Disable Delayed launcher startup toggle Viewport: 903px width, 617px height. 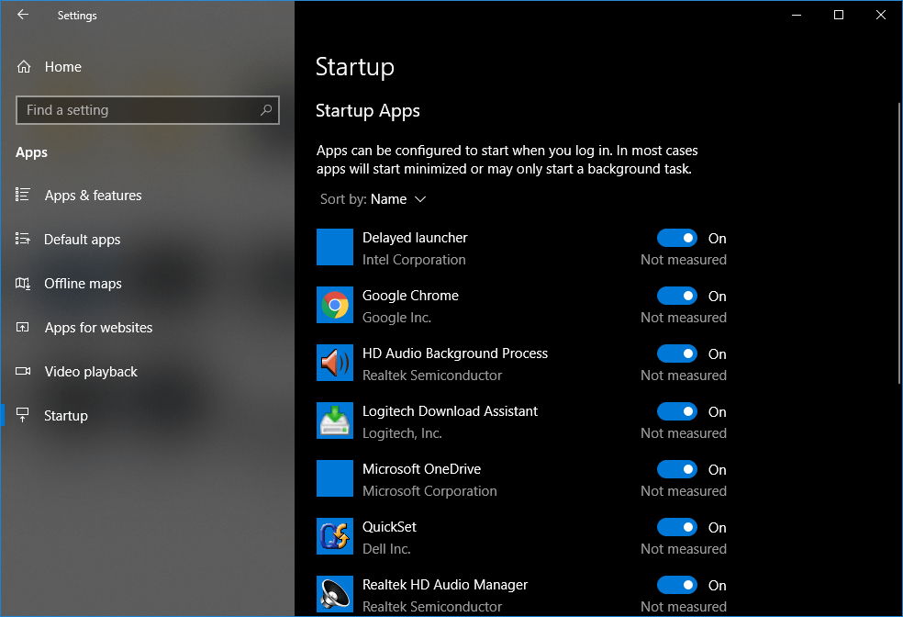677,238
